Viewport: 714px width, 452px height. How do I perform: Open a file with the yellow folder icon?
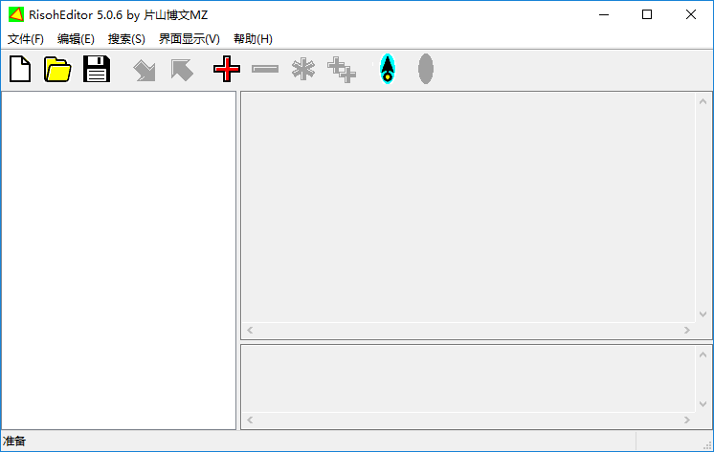point(57,69)
